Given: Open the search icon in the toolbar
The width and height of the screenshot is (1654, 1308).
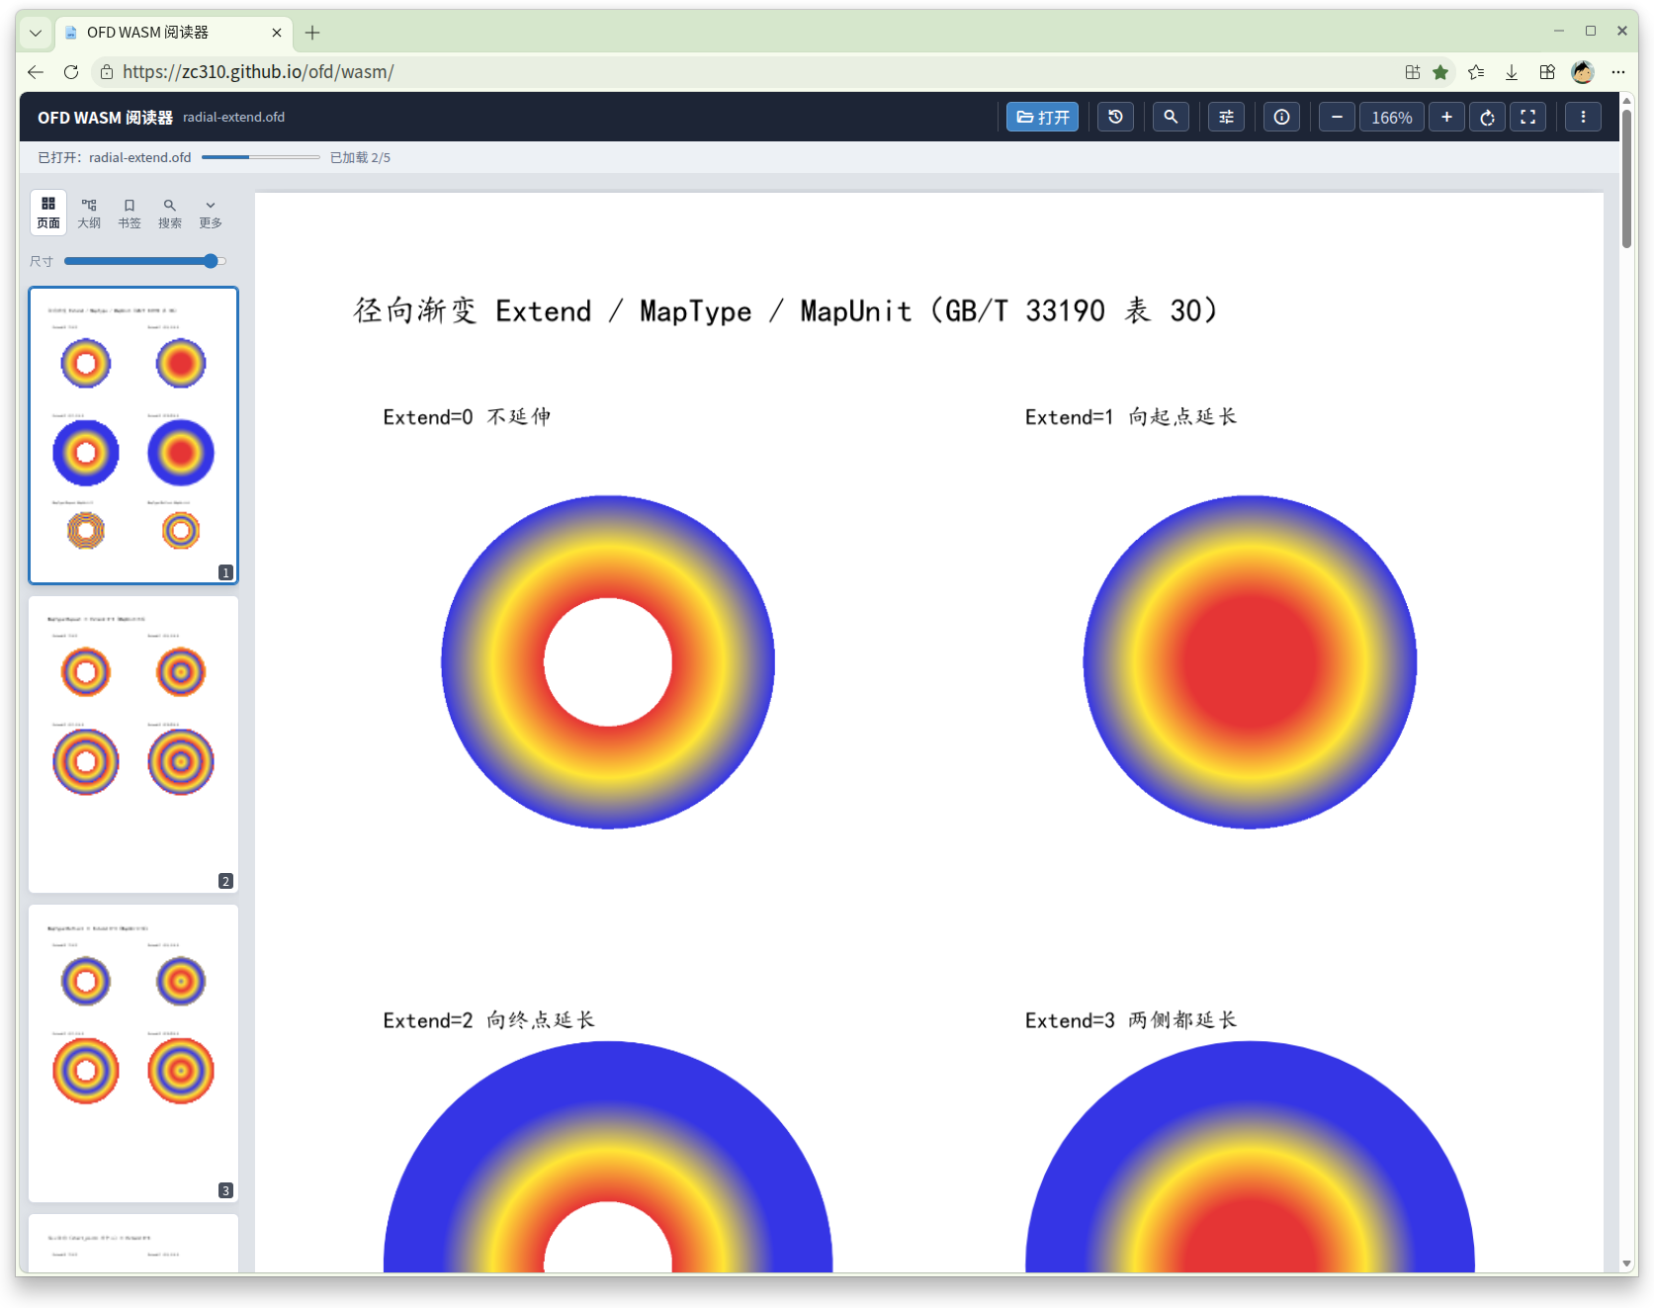Looking at the screenshot, I should point(1171,117).
